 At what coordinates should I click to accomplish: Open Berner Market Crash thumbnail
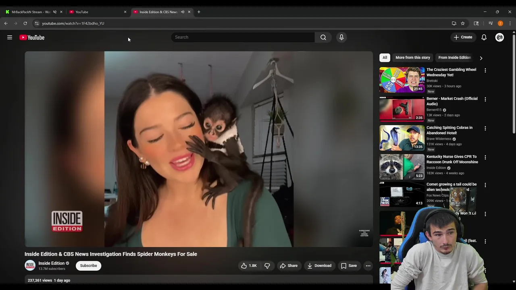pos(402,109)
